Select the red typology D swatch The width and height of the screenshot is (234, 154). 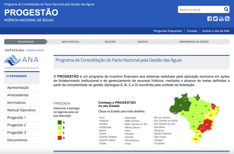[x=59, y=138]
